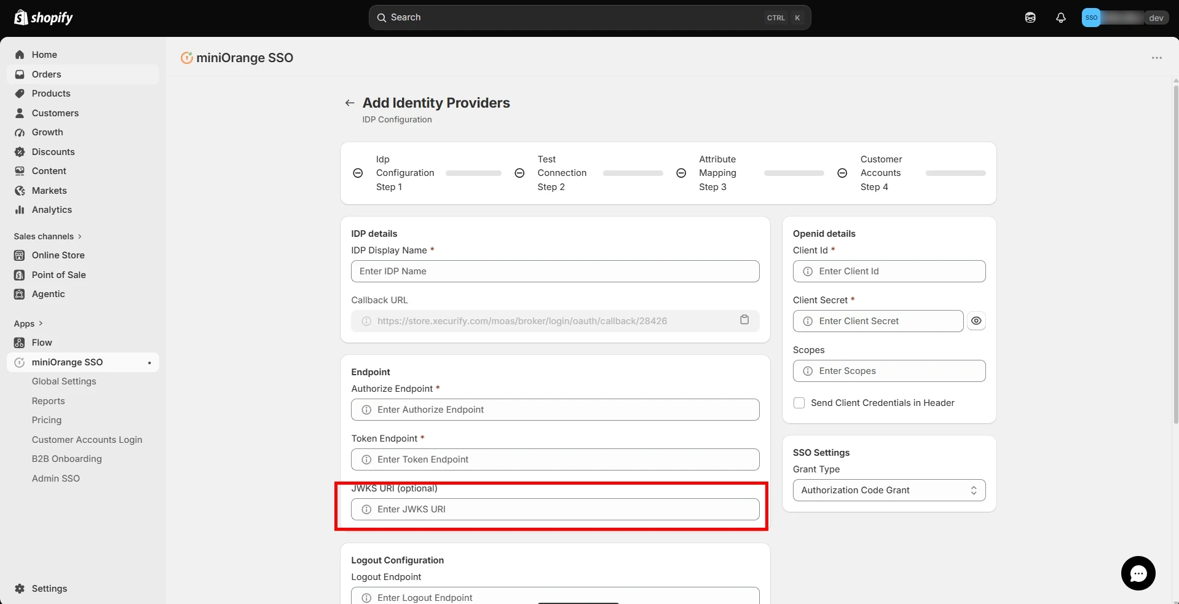Click the Idp Configuration progress bar
Viewport: 1179px width, 604px height.
tap(473, 173)
